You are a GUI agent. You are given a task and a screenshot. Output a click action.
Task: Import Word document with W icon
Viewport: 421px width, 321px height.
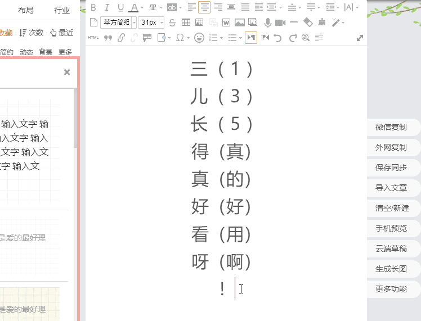click(226, 22)
